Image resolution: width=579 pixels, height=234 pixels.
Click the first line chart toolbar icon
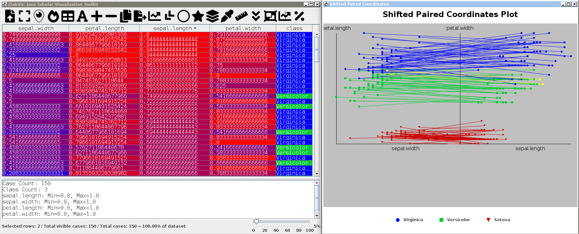click(x=155, y=16)
